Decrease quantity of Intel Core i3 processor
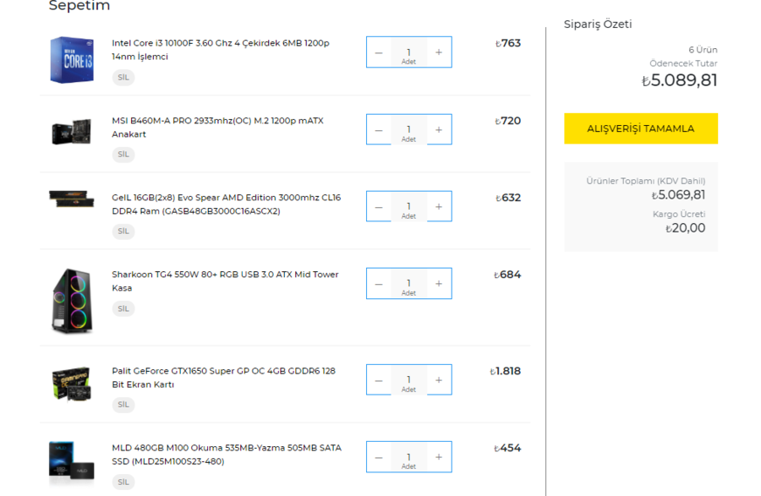Viewport: 761px width, 496px height. [x=379, y=52]
